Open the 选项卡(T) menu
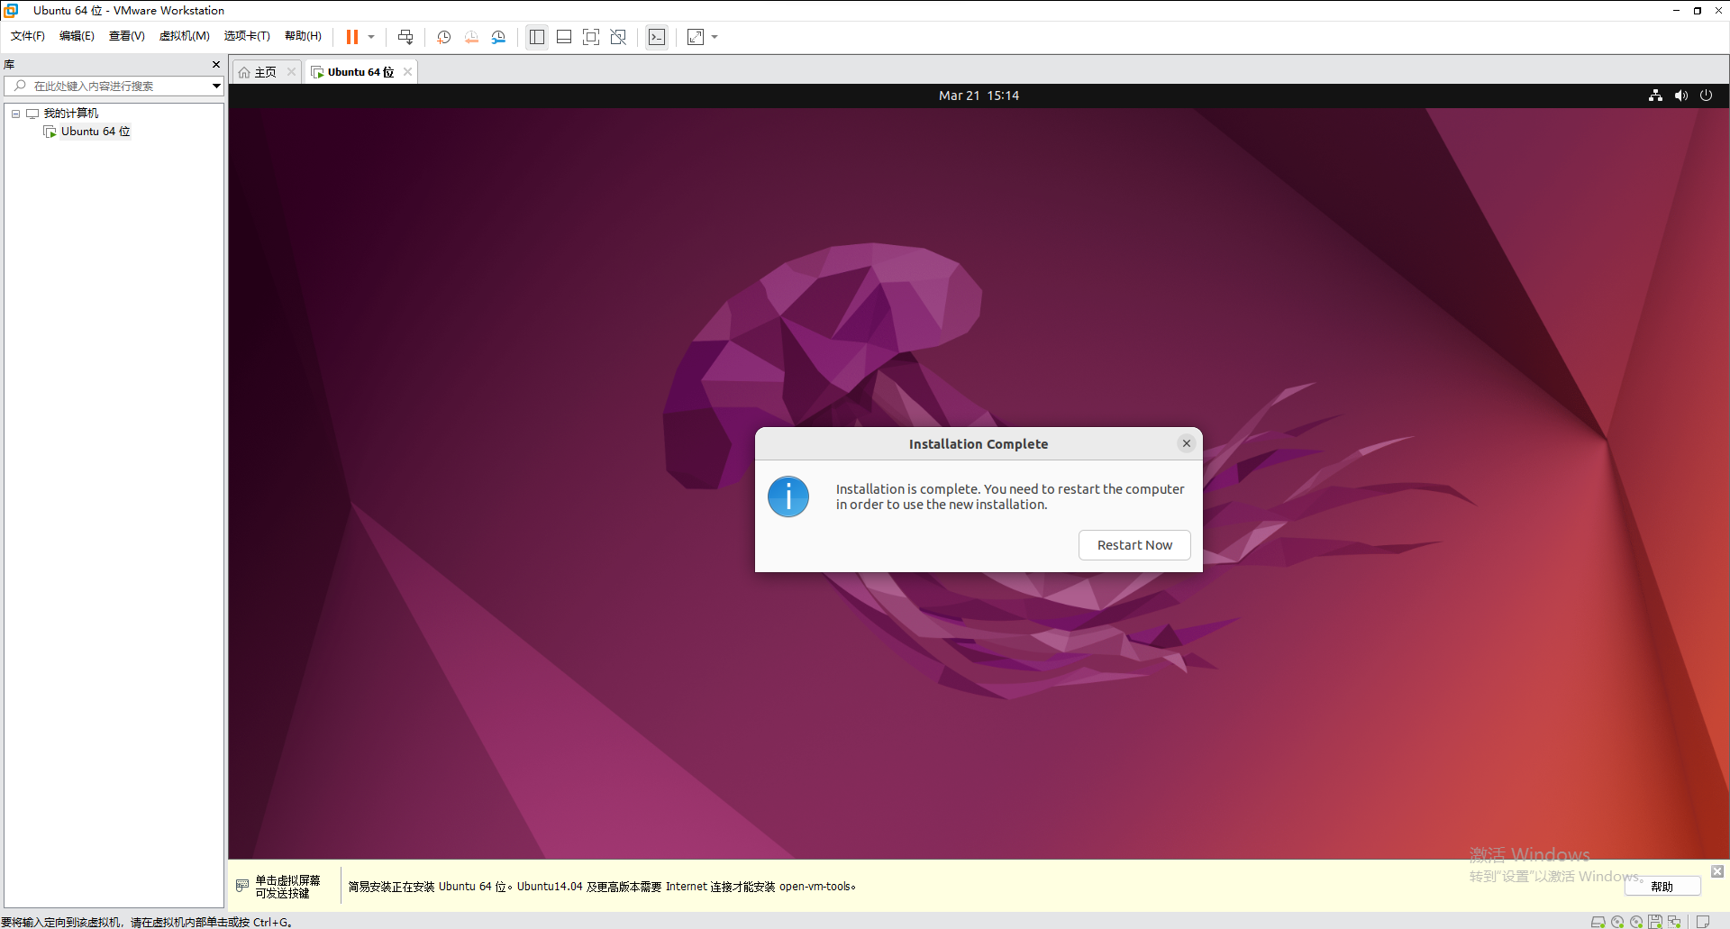This screenshot has height=929, width=1730. (247, 36)
